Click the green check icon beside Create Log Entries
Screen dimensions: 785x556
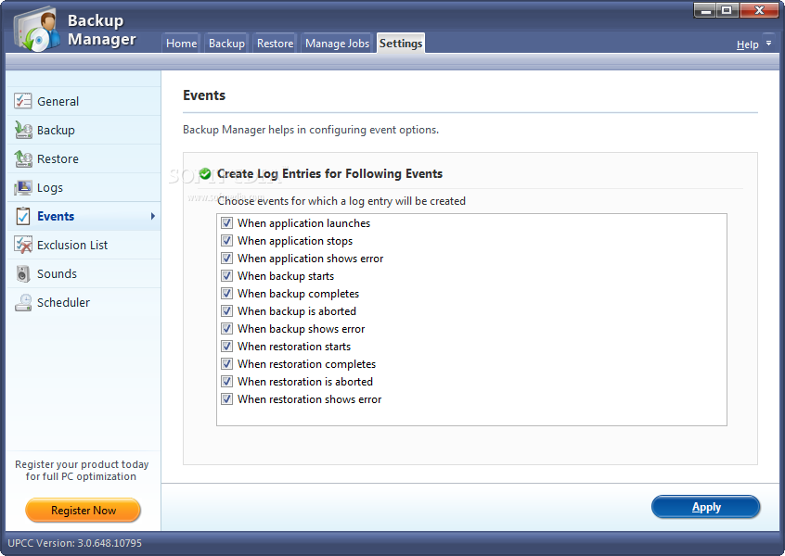tap(205, 173)
